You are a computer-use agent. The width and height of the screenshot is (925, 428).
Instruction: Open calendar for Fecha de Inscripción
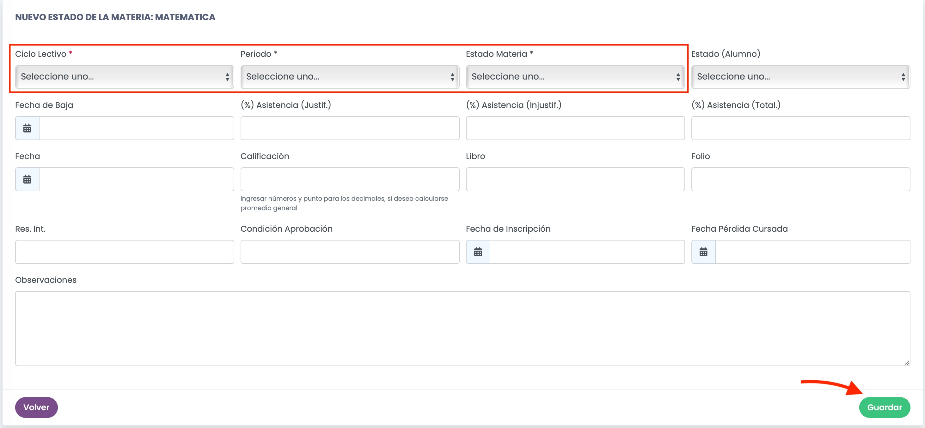478,252
